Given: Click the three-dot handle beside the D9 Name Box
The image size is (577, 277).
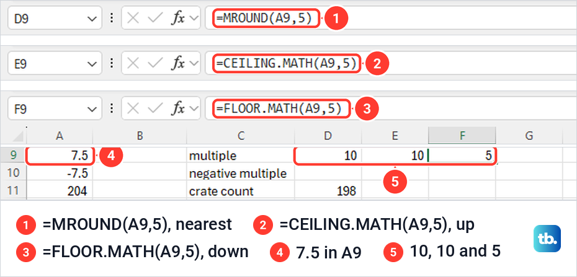Looking at the screenshot, I should tap(112, 19).
